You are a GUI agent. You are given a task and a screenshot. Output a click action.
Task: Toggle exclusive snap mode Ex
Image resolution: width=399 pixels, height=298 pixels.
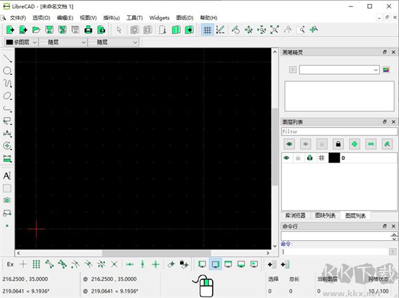tap(10, 264)
